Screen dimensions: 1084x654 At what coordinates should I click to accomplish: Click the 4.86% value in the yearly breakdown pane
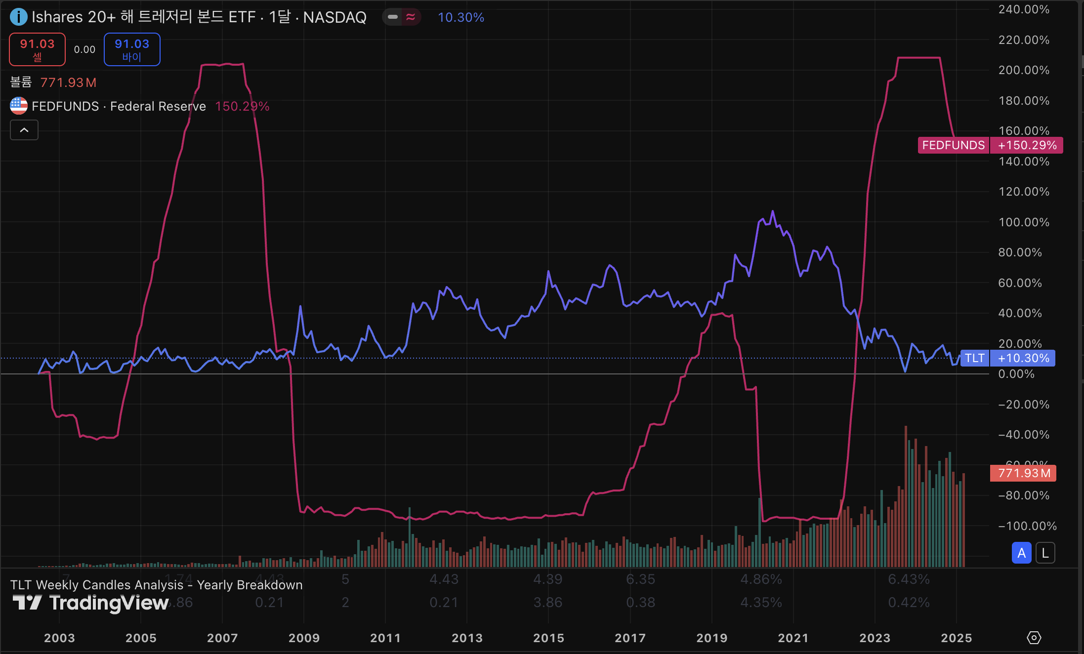tap(761, 579)
